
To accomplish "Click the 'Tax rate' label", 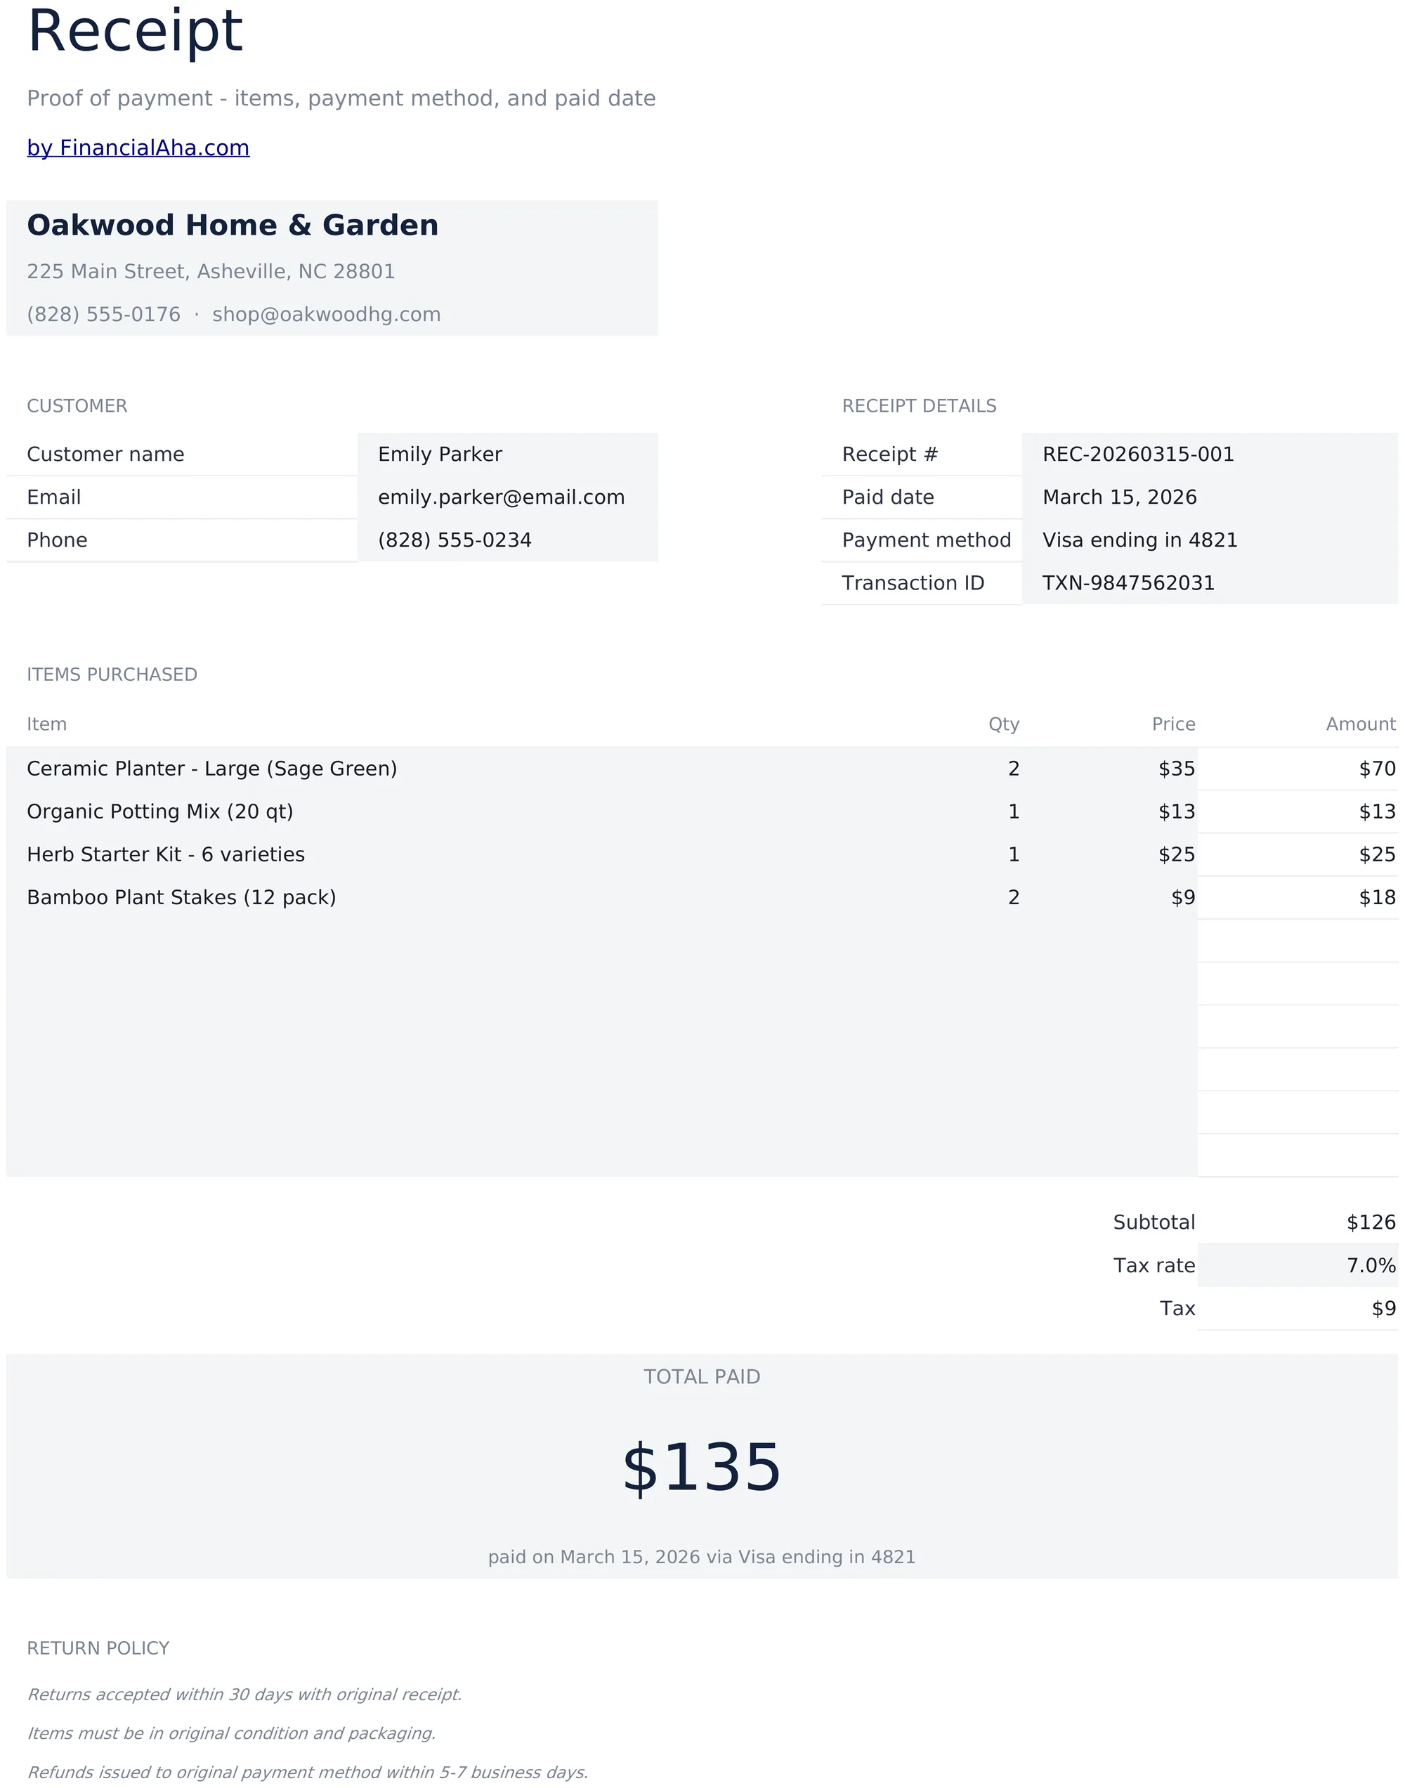I will [x=1154, y=1265].
